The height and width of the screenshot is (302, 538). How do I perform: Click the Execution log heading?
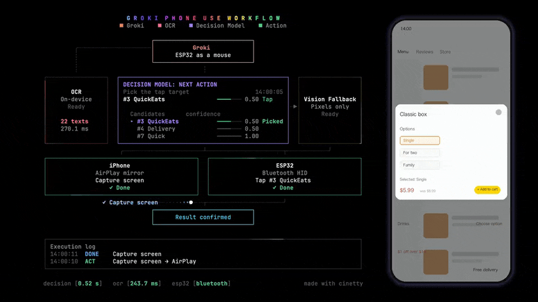[x=73, y=246]
